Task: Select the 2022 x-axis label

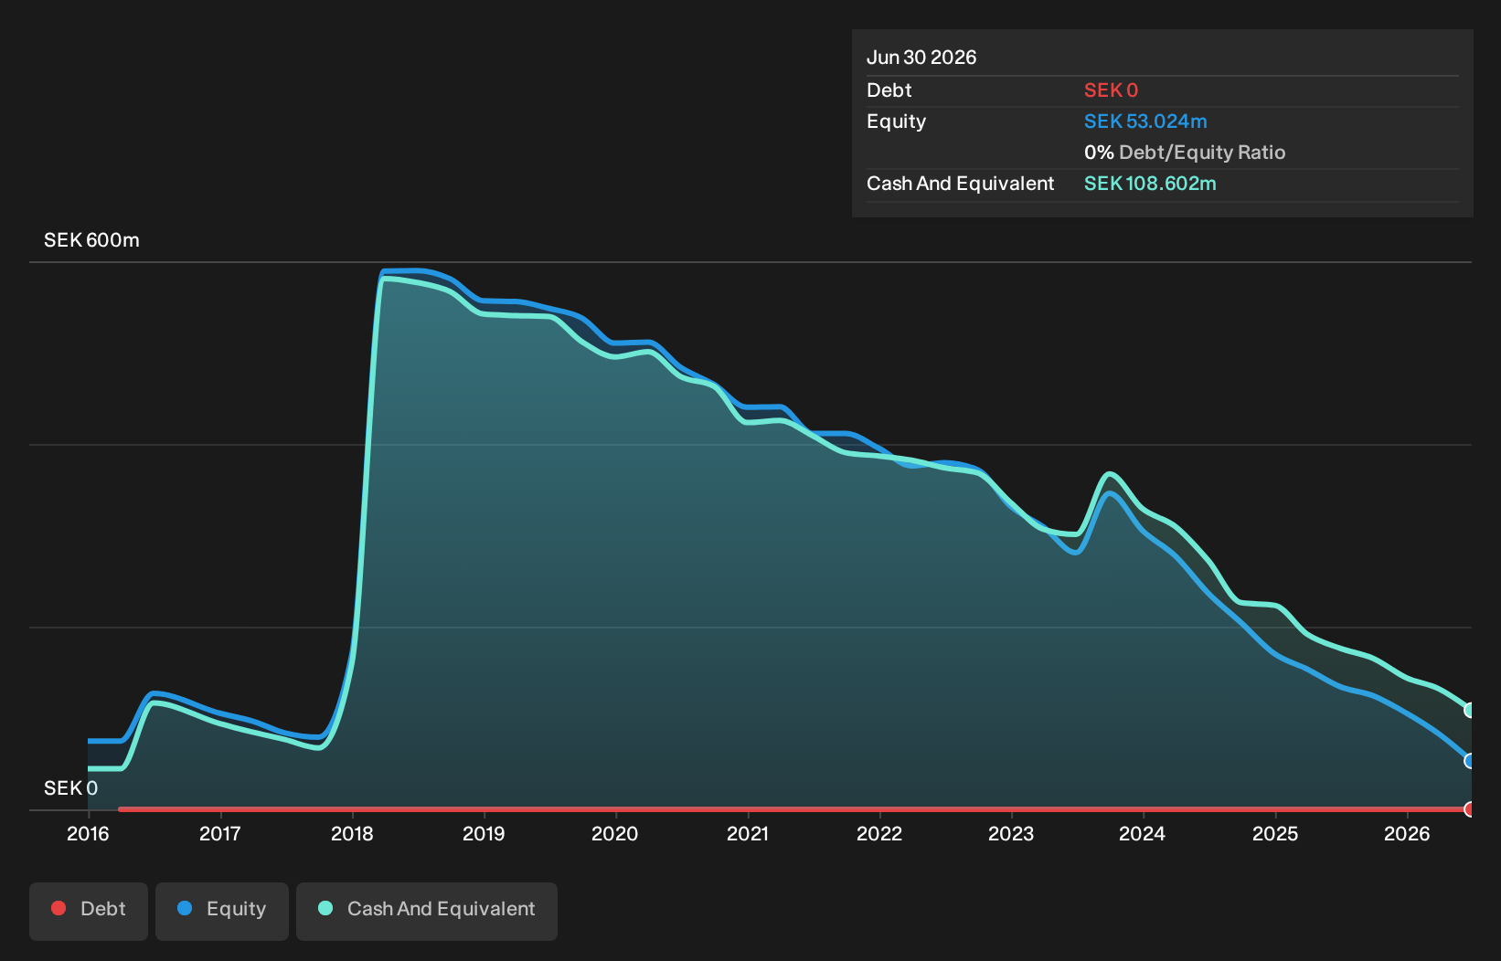Action: click(879, 834)
